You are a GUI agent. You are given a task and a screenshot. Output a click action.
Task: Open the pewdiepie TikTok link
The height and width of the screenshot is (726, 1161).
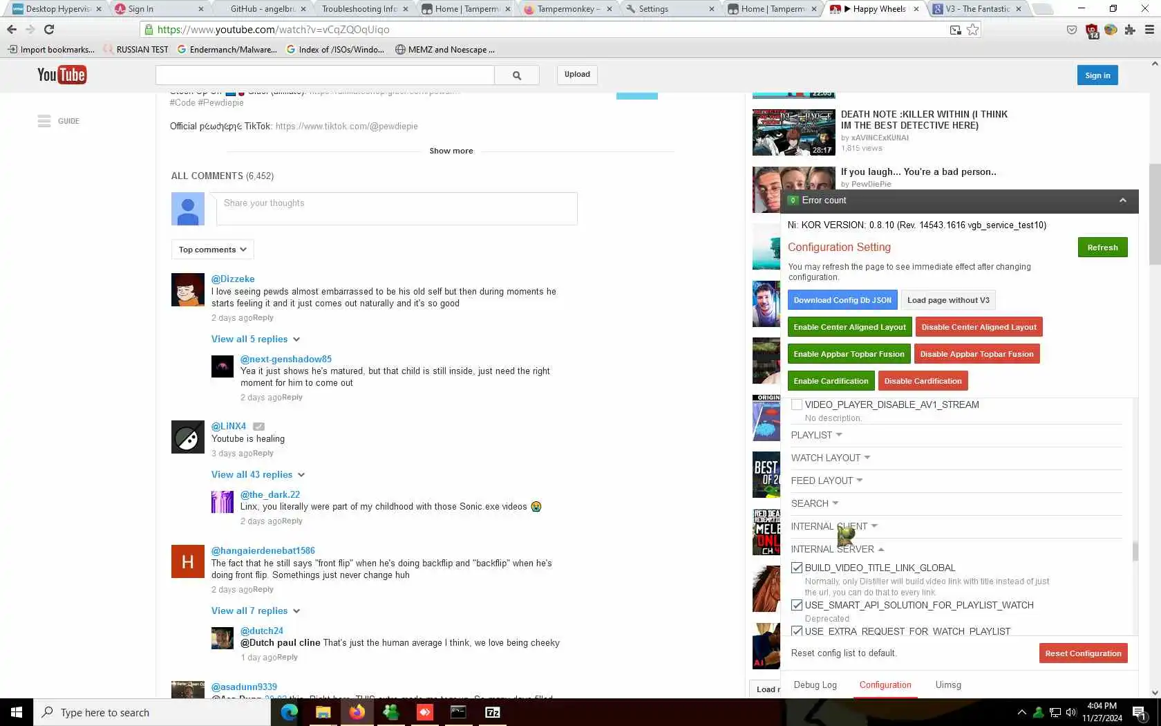coord(346,127)
